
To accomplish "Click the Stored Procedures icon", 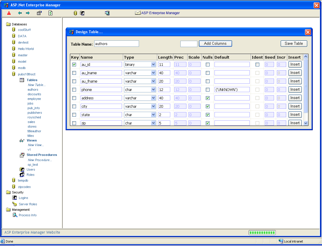I will click(22, 155).
